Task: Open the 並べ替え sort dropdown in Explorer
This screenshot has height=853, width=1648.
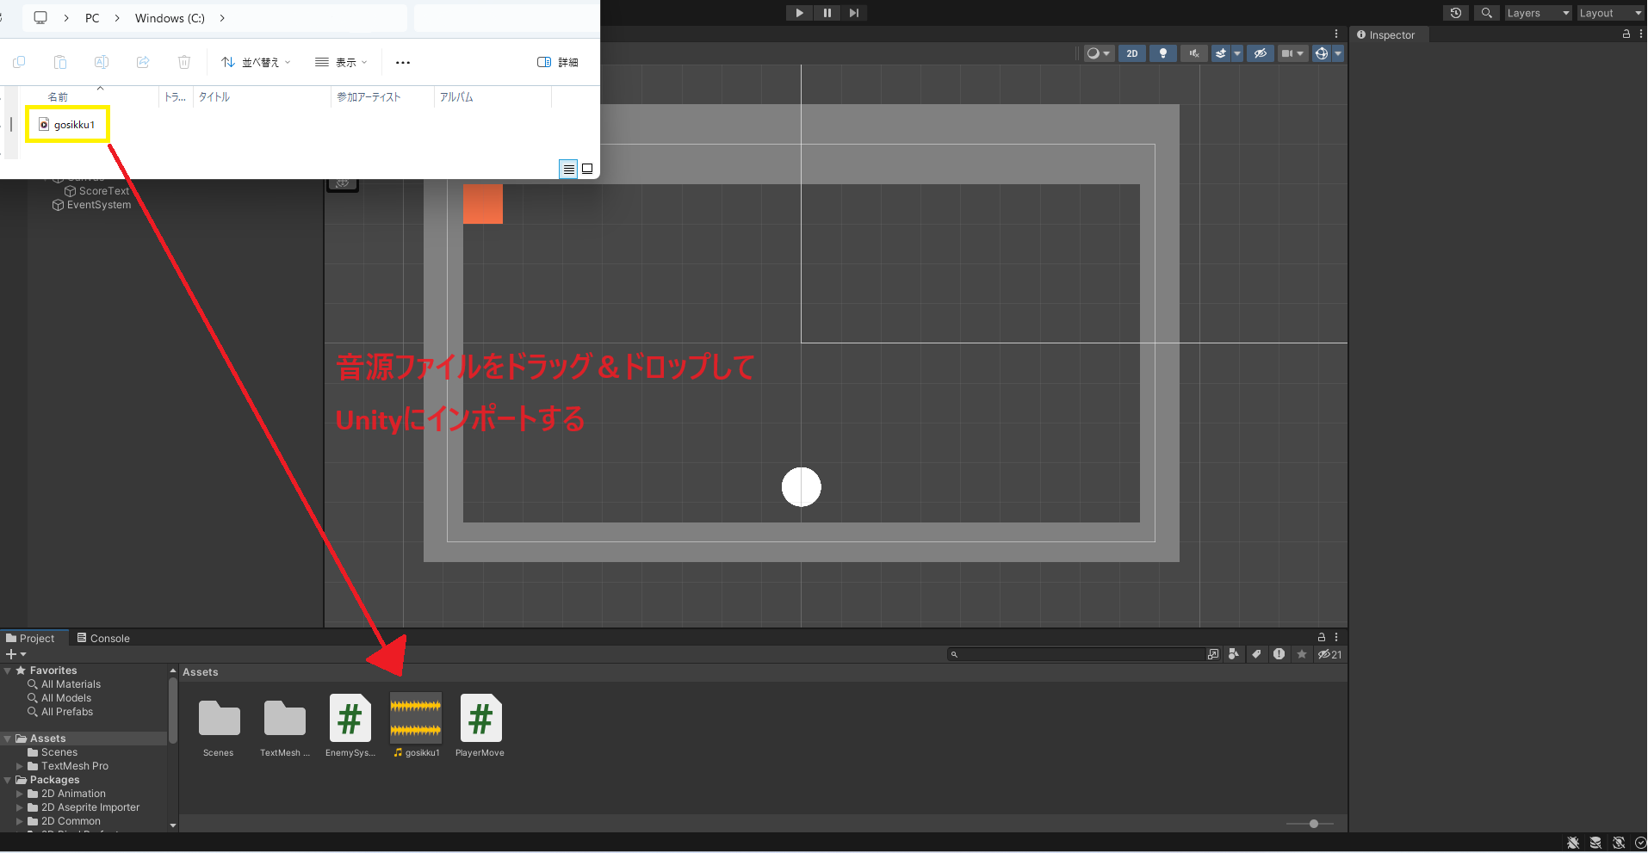Action: click(255, 62)
